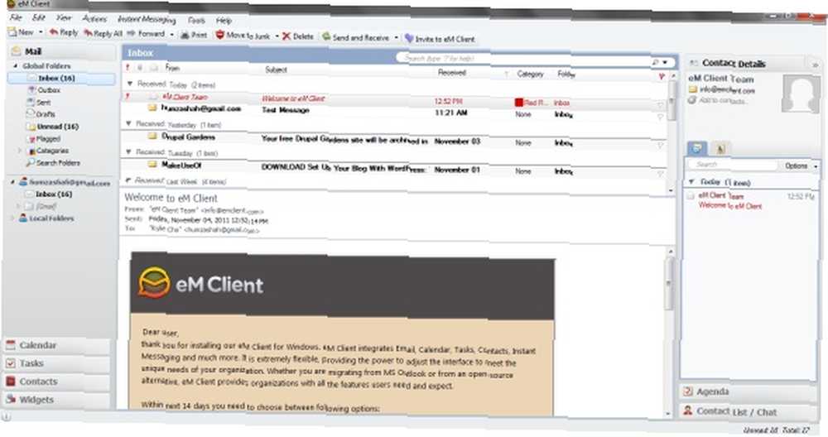The image size is (828, 437).
Task: Open the Tasks section
Action: click(57, 363)
